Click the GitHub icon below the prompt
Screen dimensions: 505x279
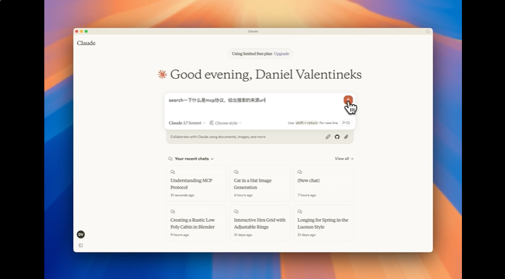(x=337, y=137)
